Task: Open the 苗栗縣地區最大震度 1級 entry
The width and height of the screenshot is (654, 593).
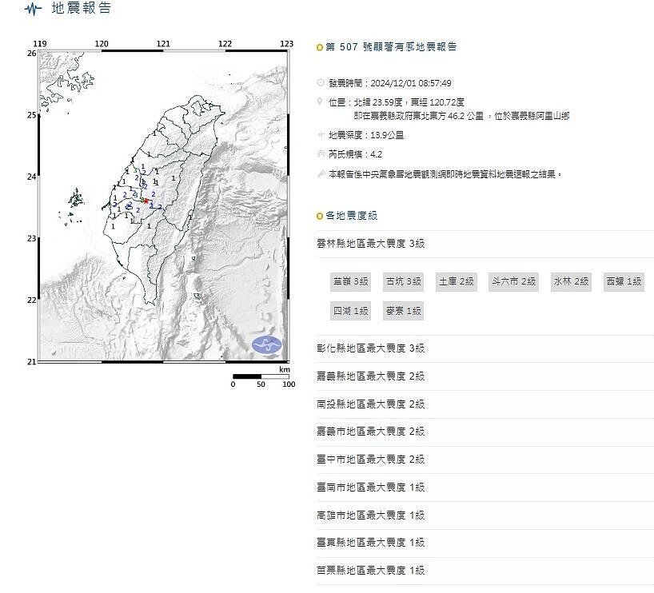Action: (x=373, y=570)
